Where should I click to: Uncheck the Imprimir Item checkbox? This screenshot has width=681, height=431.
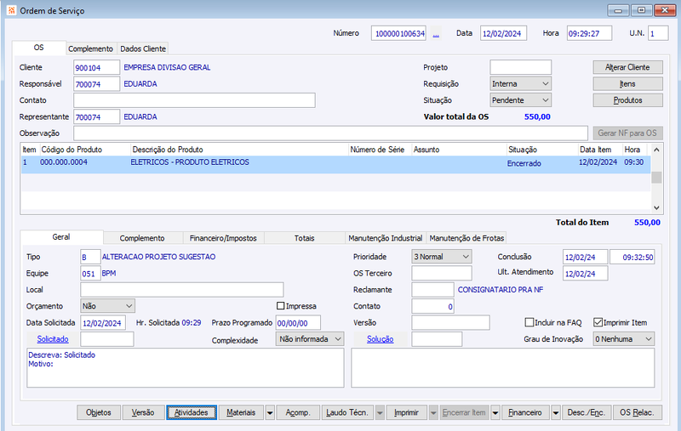click(598, 322)
